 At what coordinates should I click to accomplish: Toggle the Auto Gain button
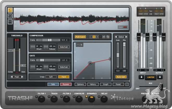coord(121,77)
